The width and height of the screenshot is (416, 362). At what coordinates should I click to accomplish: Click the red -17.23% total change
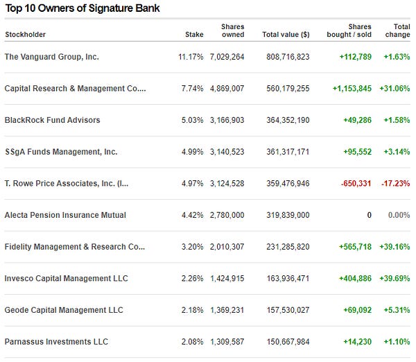tap(396, 183)
